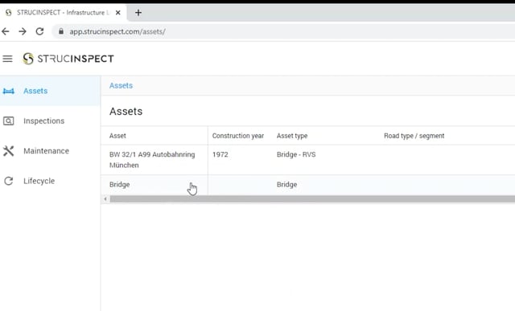Click the Lifecycle refresh icon

[9, 181]
